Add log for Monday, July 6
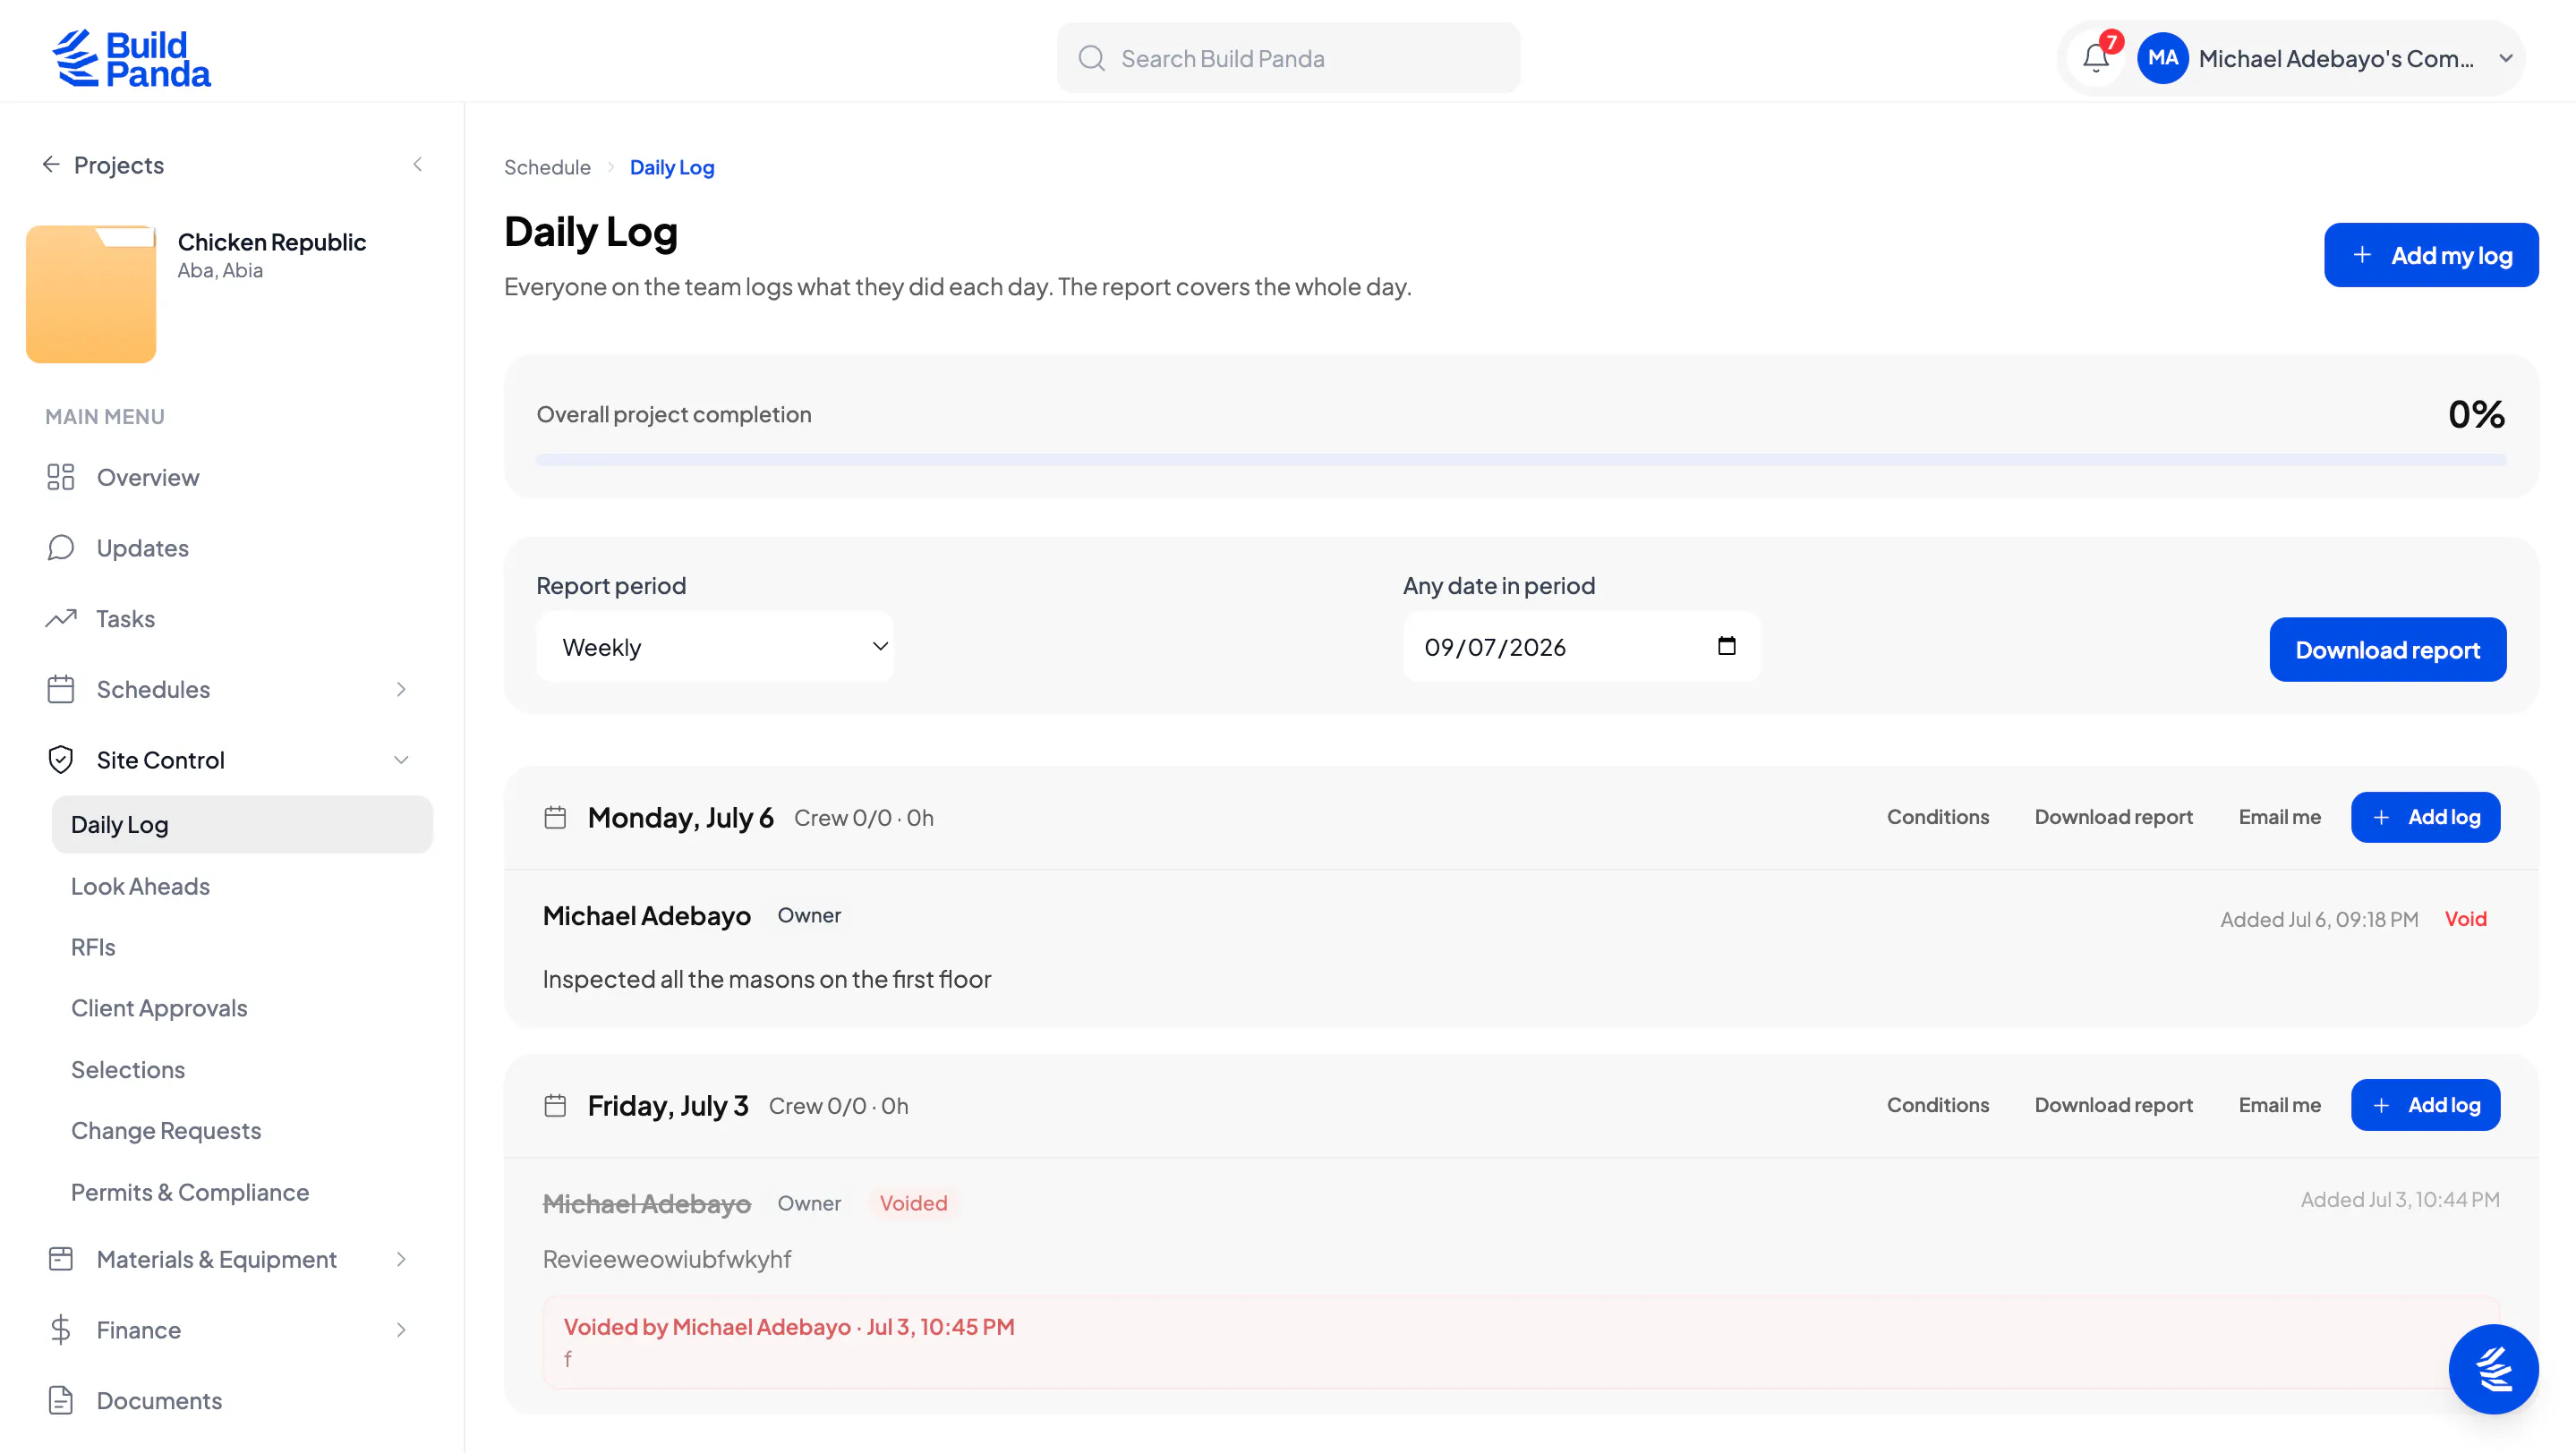The image size is (2576, 1453). [2425, 817]
